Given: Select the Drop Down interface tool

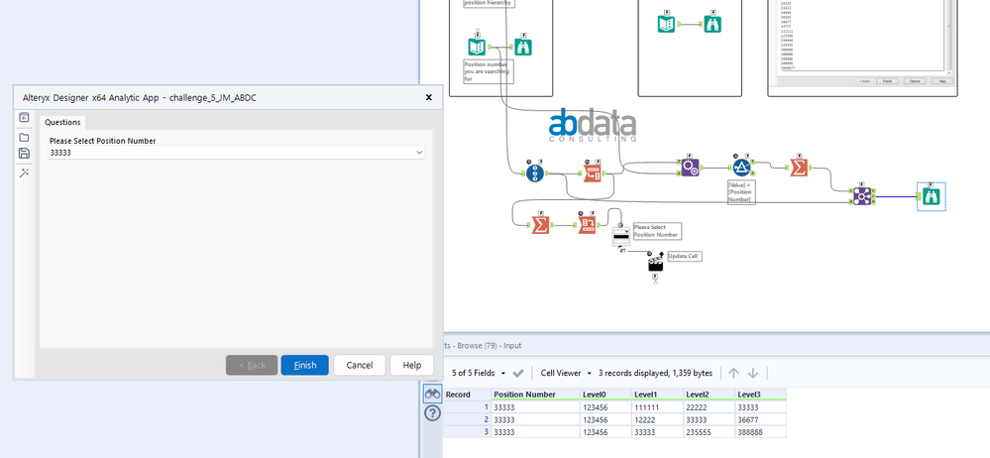Looking at the screenshot, I should click(620, 236).
